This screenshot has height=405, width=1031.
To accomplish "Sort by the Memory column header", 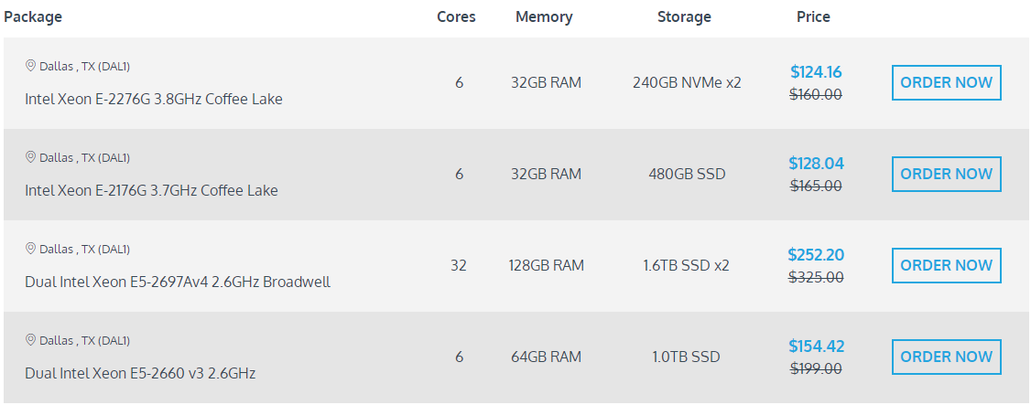I will 544,16.
